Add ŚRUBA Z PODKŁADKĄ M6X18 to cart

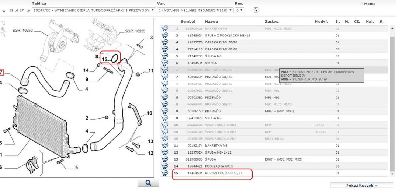tap(165, 35)
